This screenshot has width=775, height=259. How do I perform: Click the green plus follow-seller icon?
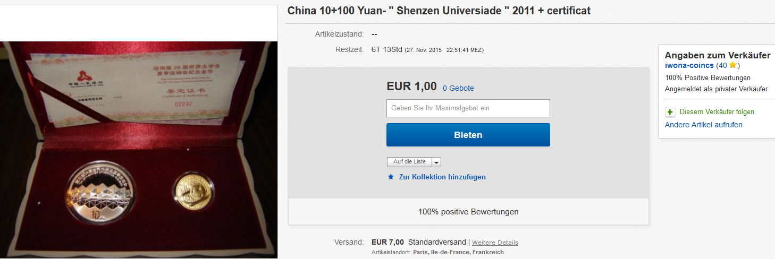point(670,112)
